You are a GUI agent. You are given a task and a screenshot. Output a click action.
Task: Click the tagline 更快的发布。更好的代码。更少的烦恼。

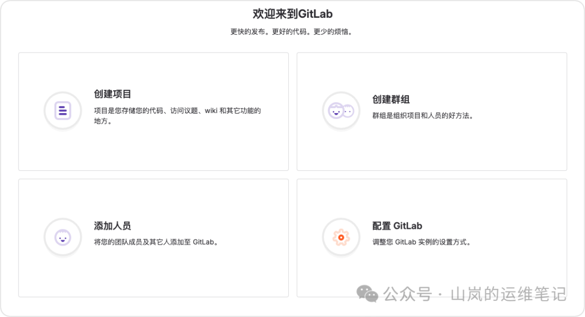[292, 31]
